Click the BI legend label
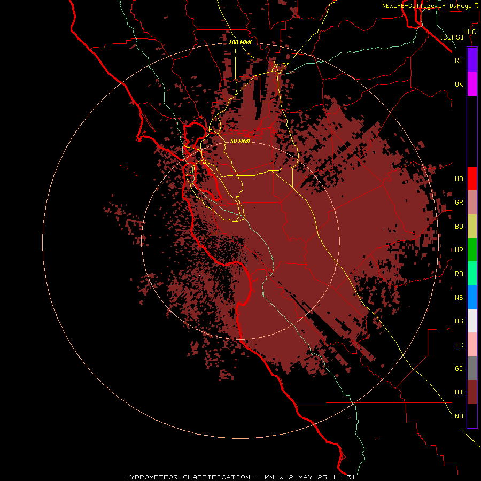Viewport: 481px width, 481px height. [x=459, y=392]
